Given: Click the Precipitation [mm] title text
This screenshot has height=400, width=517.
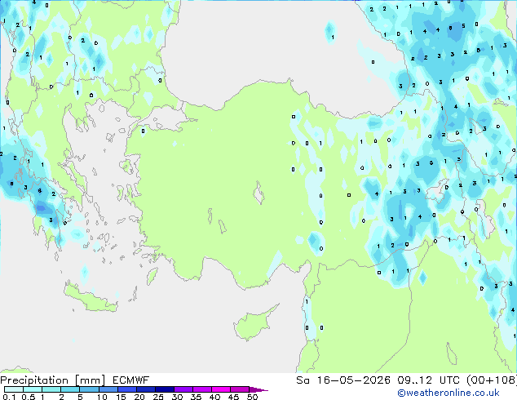Looking at the screenshot, I should (x=53, y=380).
